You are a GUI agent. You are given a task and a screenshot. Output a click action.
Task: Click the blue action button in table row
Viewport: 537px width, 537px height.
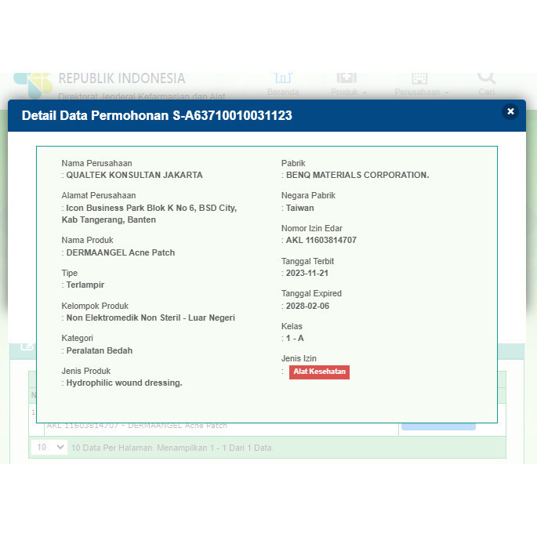(438, 426)
